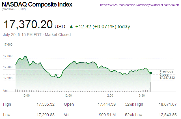181x119 pixels.
Task: Click the +12.32 (+0.071%) today change text
Action: pyautogui.click(x=103, y=27)
